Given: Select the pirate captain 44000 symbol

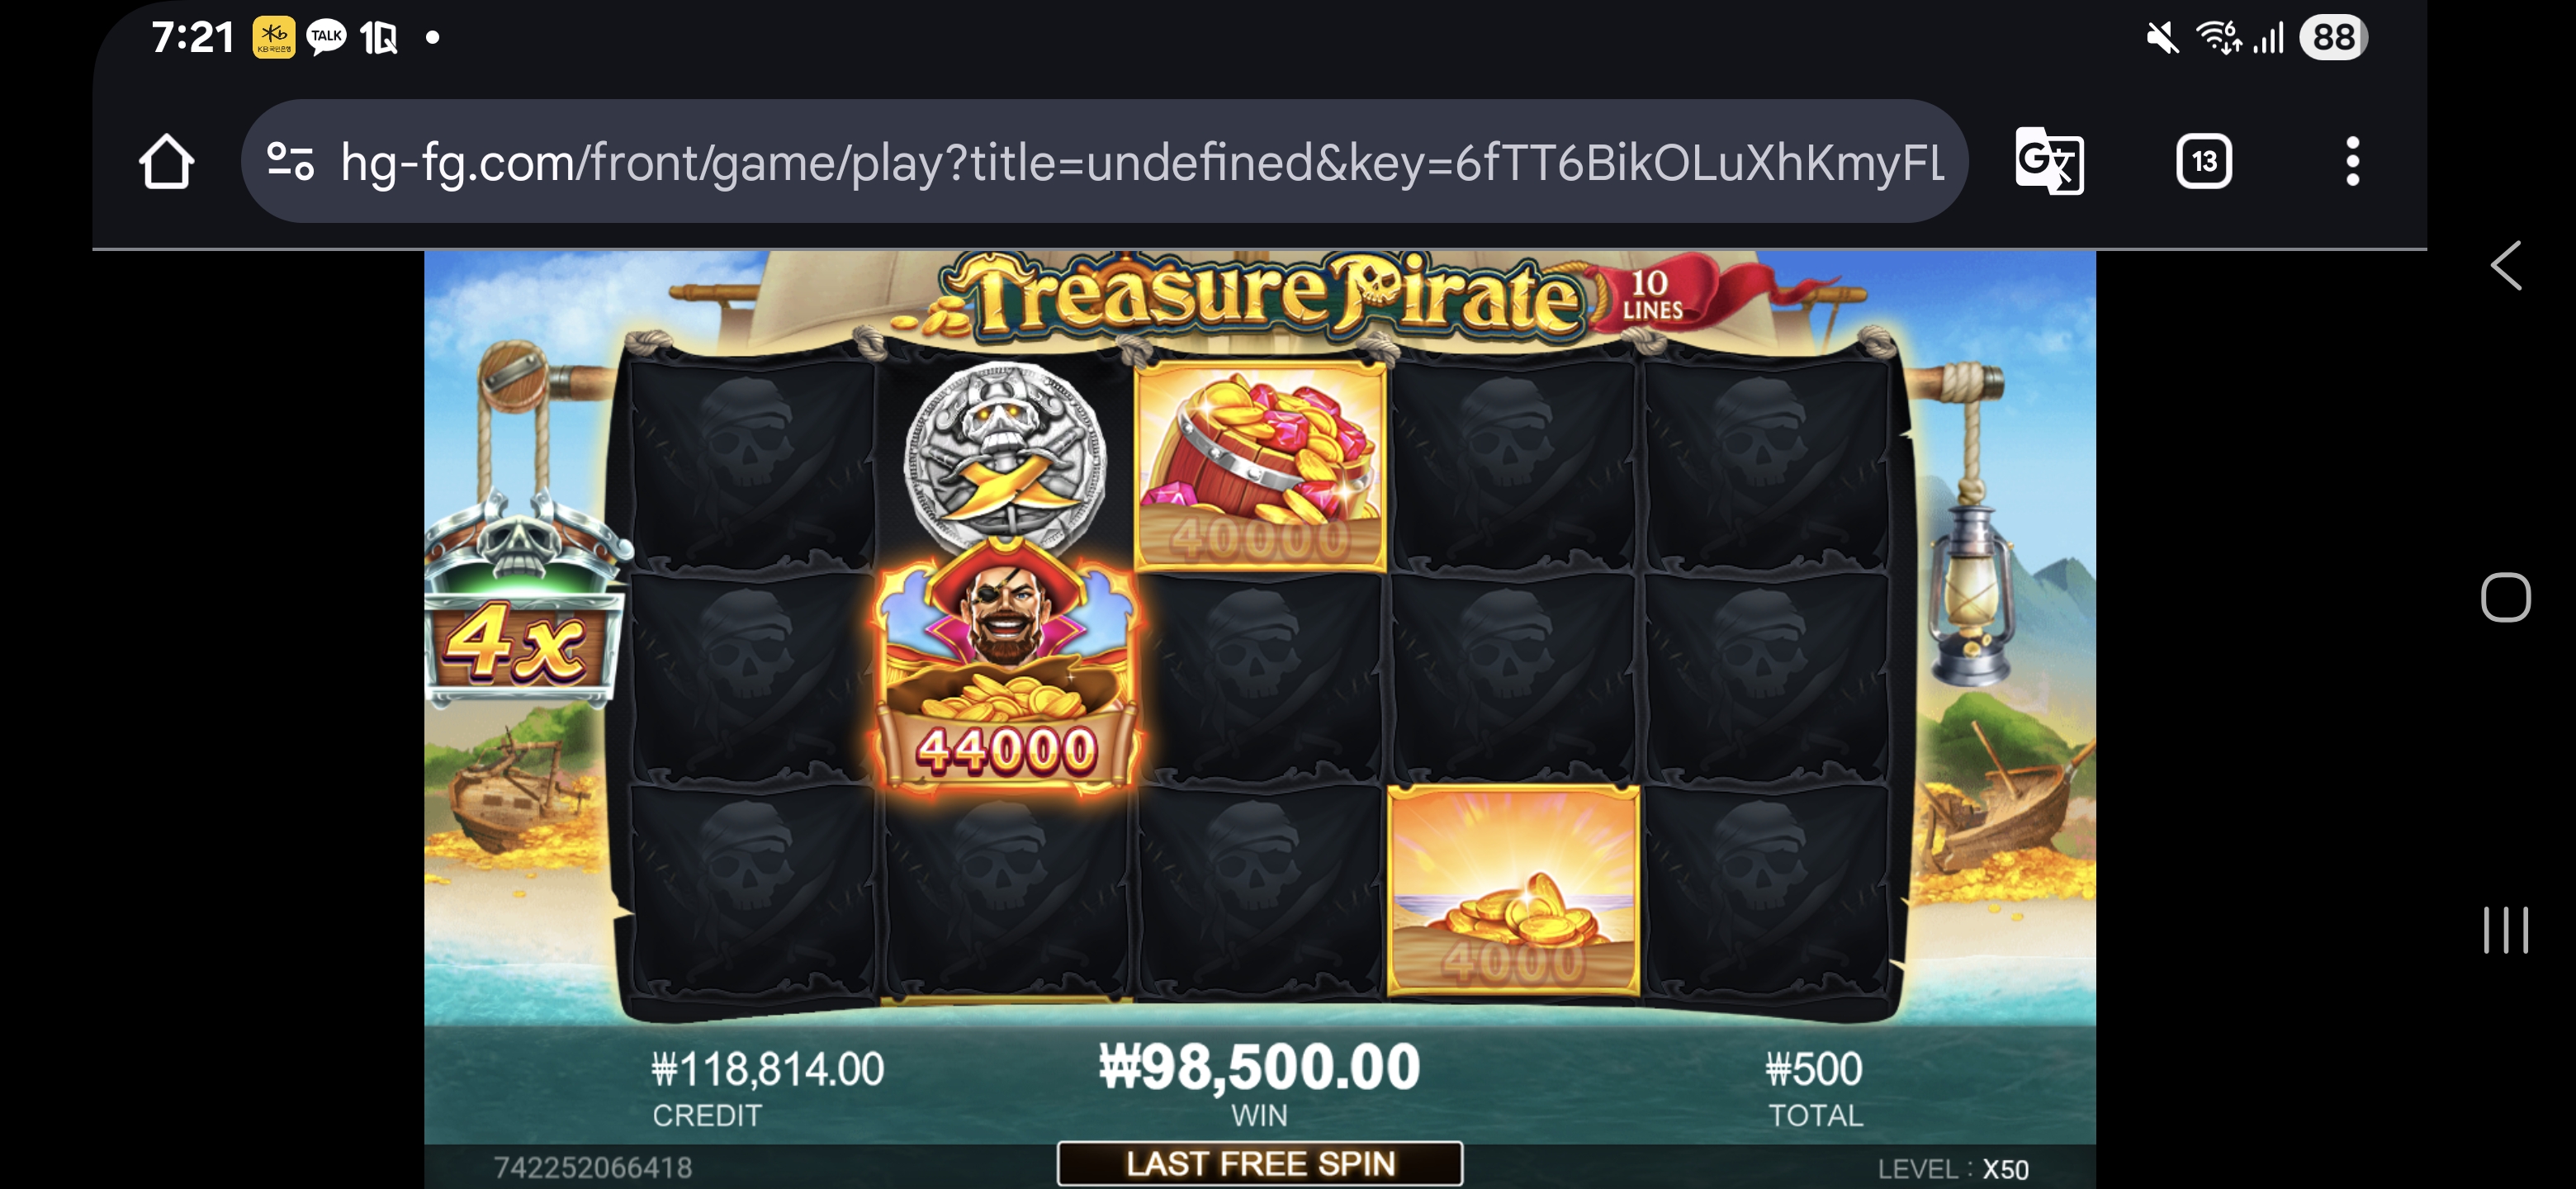Looking at the screenshot, I should [x=1006, y=667].
